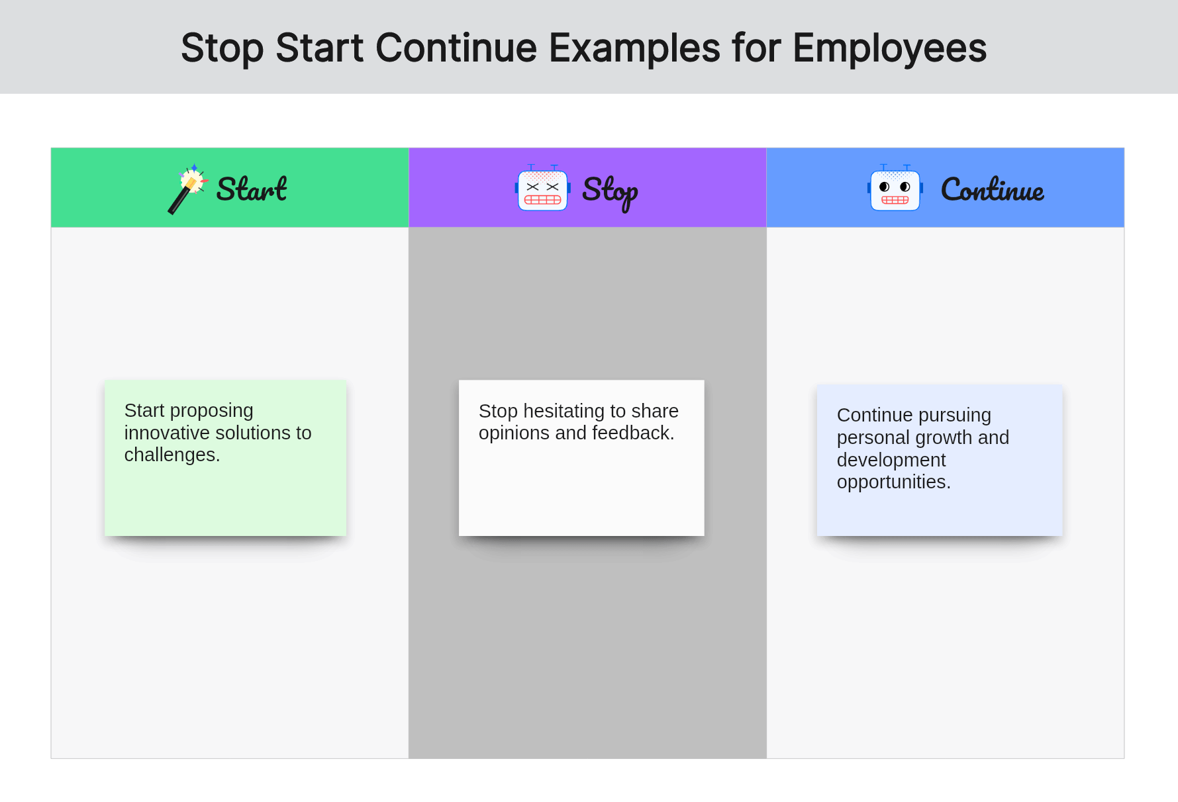
Task: Click the blue Continue column header bar
Action: 945,187
